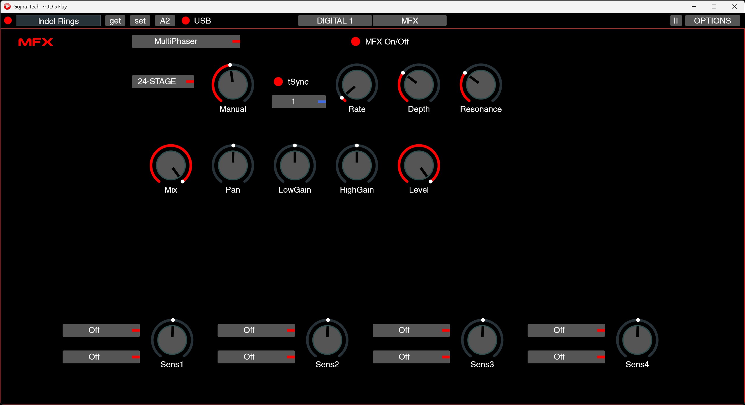Open the upper Off dropdown for Sens2
This screenshot has height=405, width=745.
click(x=256, y=330)
